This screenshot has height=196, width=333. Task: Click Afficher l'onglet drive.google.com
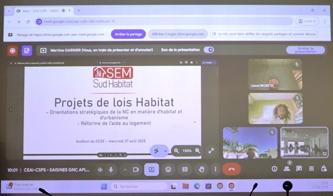click(x=178, y=34)
